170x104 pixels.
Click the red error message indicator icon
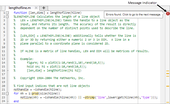(168, 13)
